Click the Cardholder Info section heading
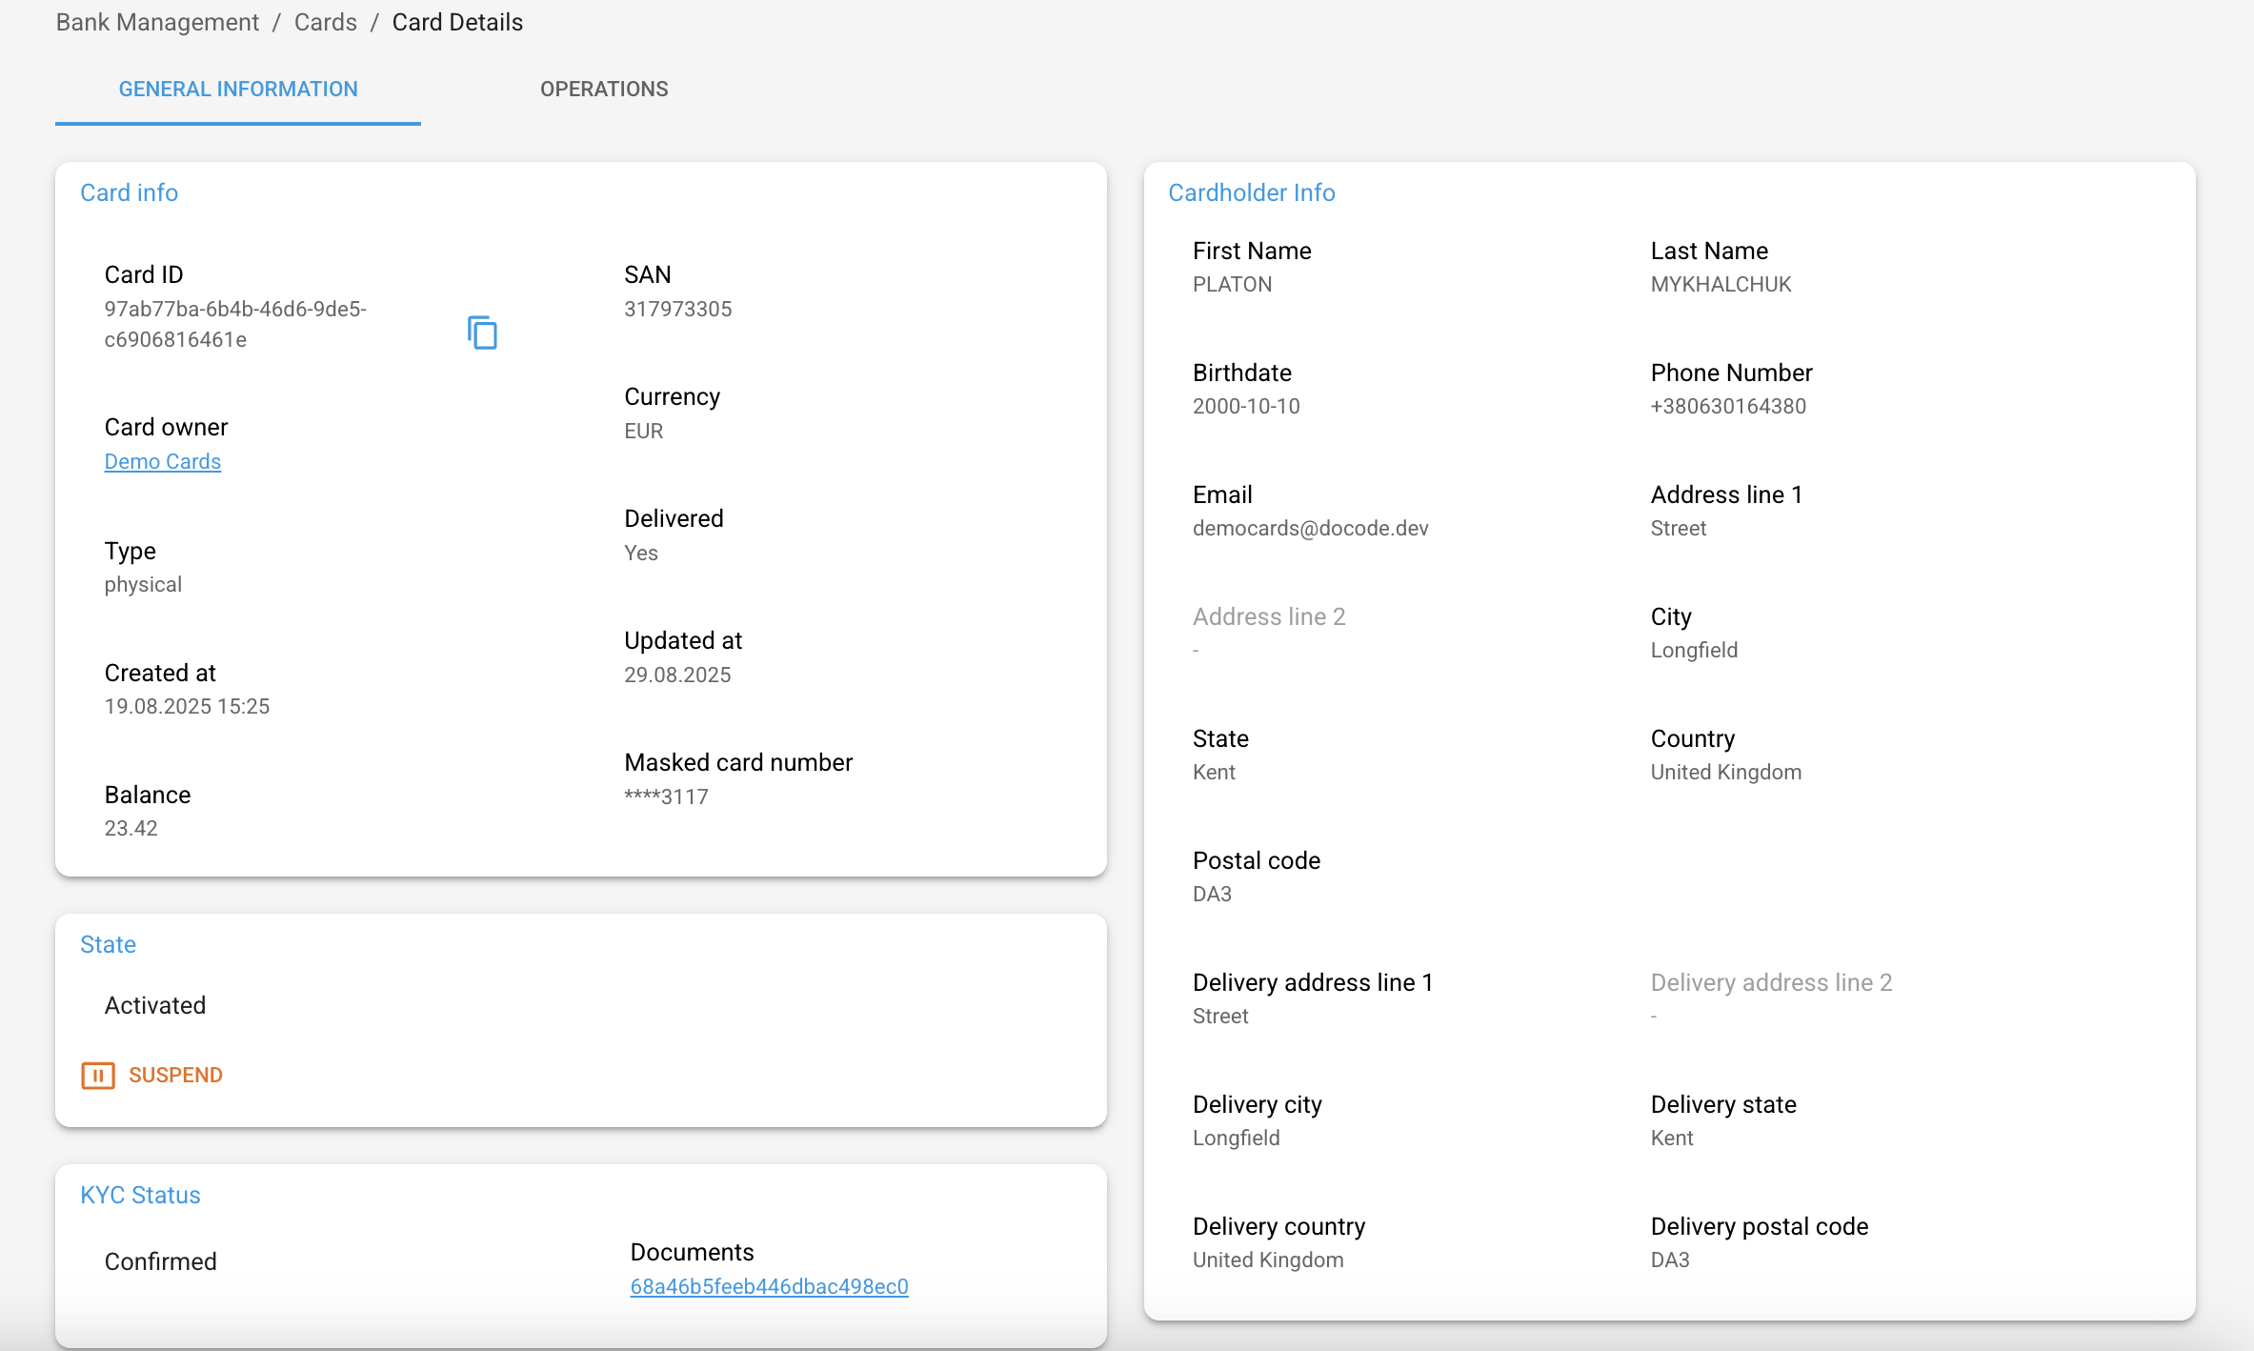 (1251, 192)
